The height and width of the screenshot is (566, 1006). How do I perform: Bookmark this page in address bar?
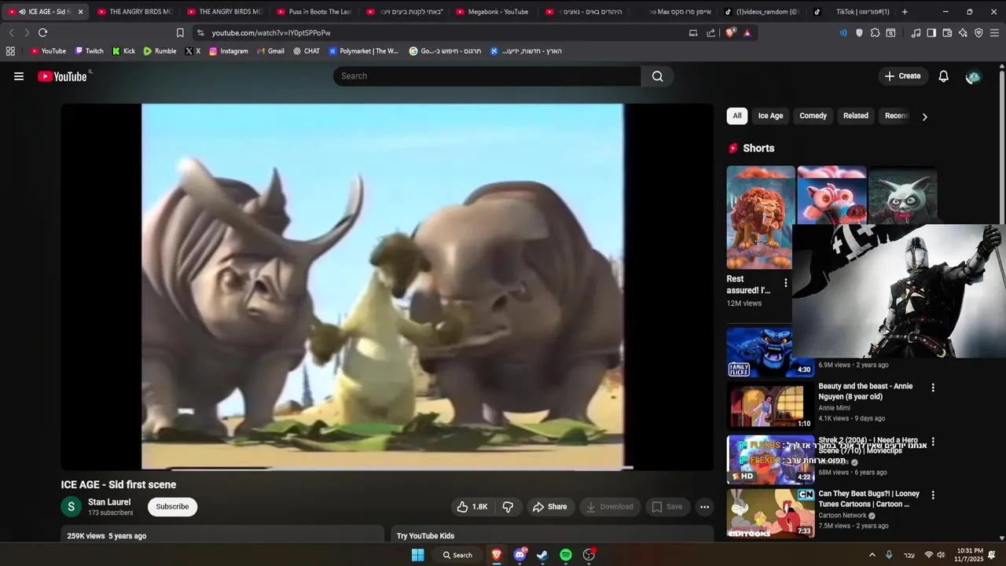point(180,33)
